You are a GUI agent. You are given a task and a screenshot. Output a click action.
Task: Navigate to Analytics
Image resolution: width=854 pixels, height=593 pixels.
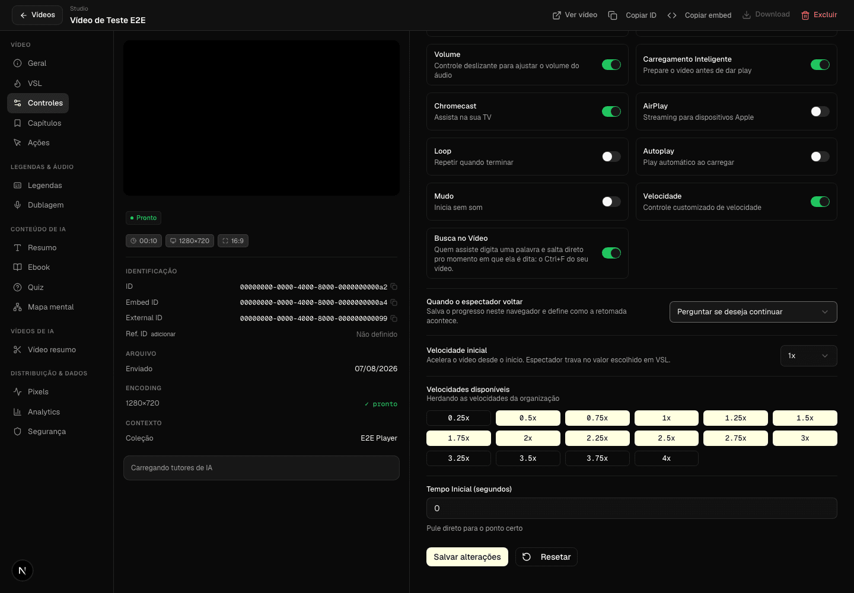pos(37,412)
